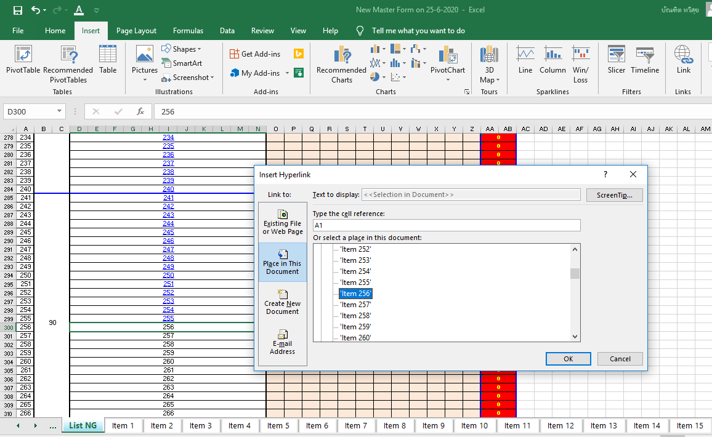Switch to the Formulas tab
This screenshot has height=437, width=712.
(188, 31)
